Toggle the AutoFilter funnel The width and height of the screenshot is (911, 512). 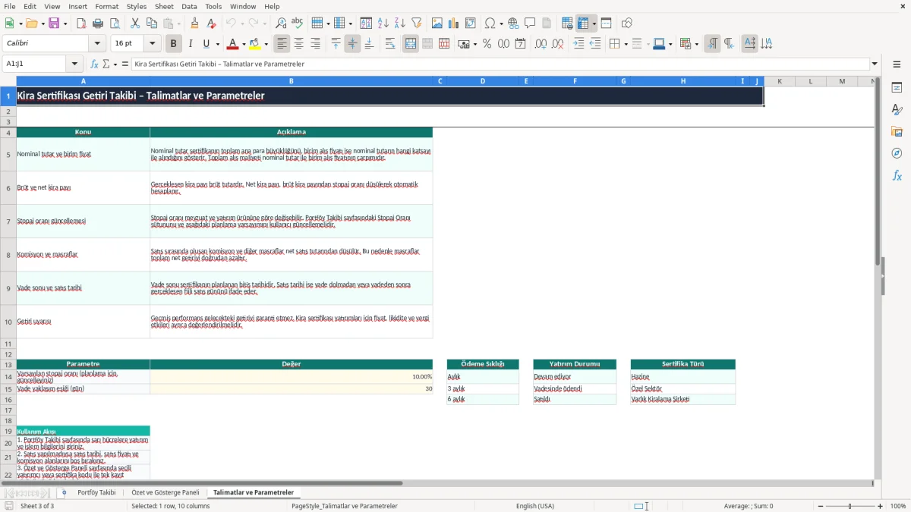pyautogui.click(x=416, y=24)
